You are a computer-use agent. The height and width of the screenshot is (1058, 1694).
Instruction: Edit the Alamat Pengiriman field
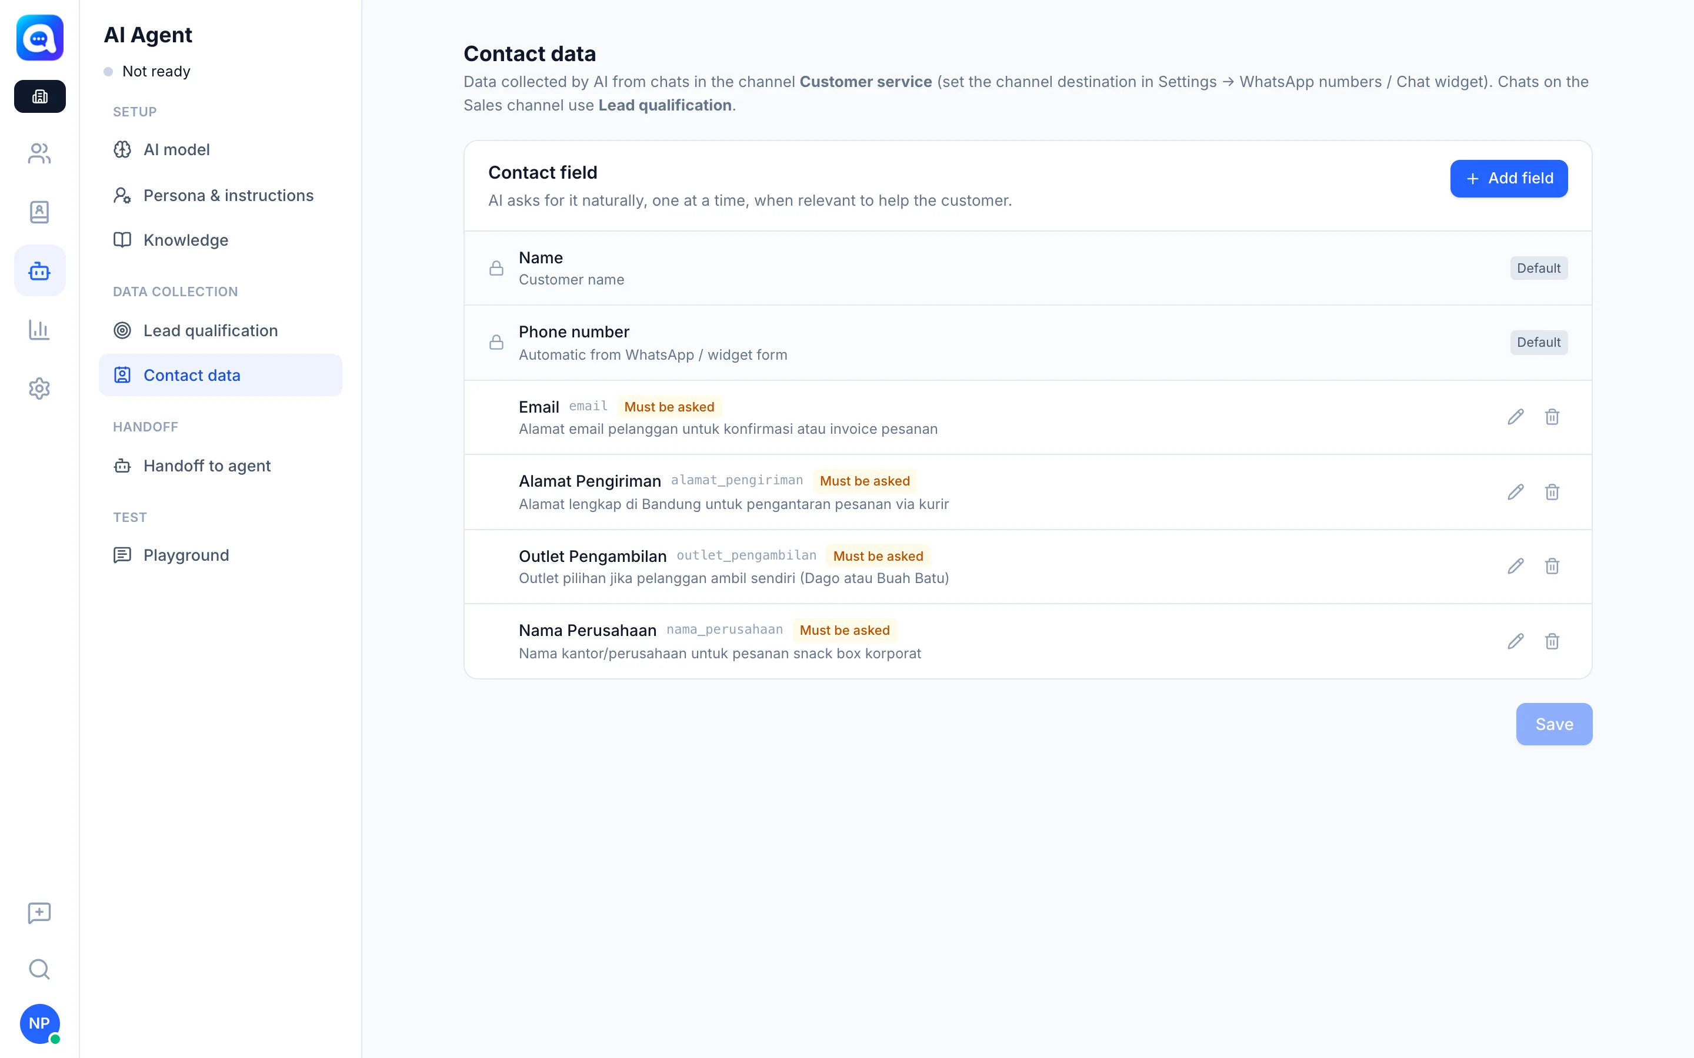[x=1516, y=492]
